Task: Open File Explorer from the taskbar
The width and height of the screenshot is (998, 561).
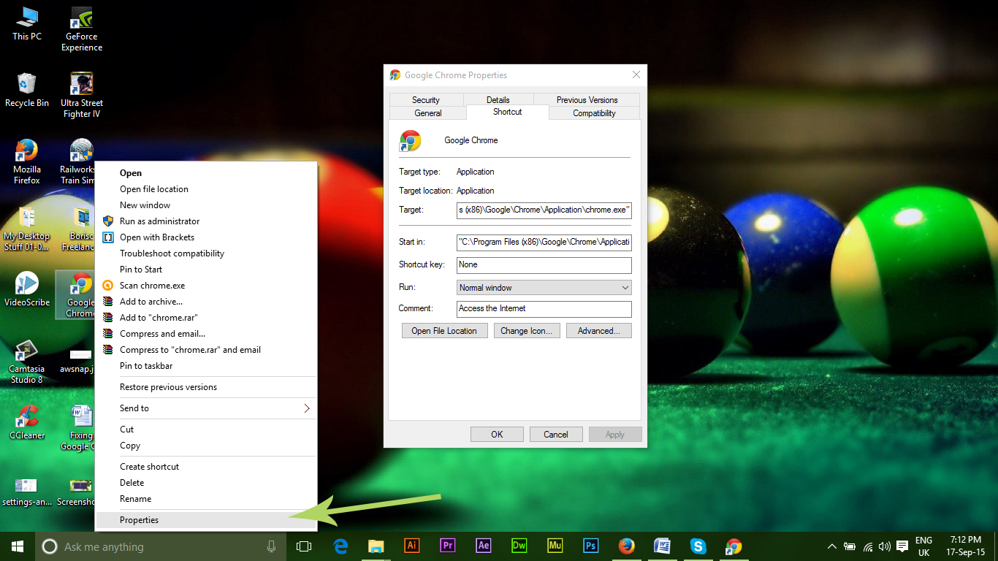Action: pos(376,546)
